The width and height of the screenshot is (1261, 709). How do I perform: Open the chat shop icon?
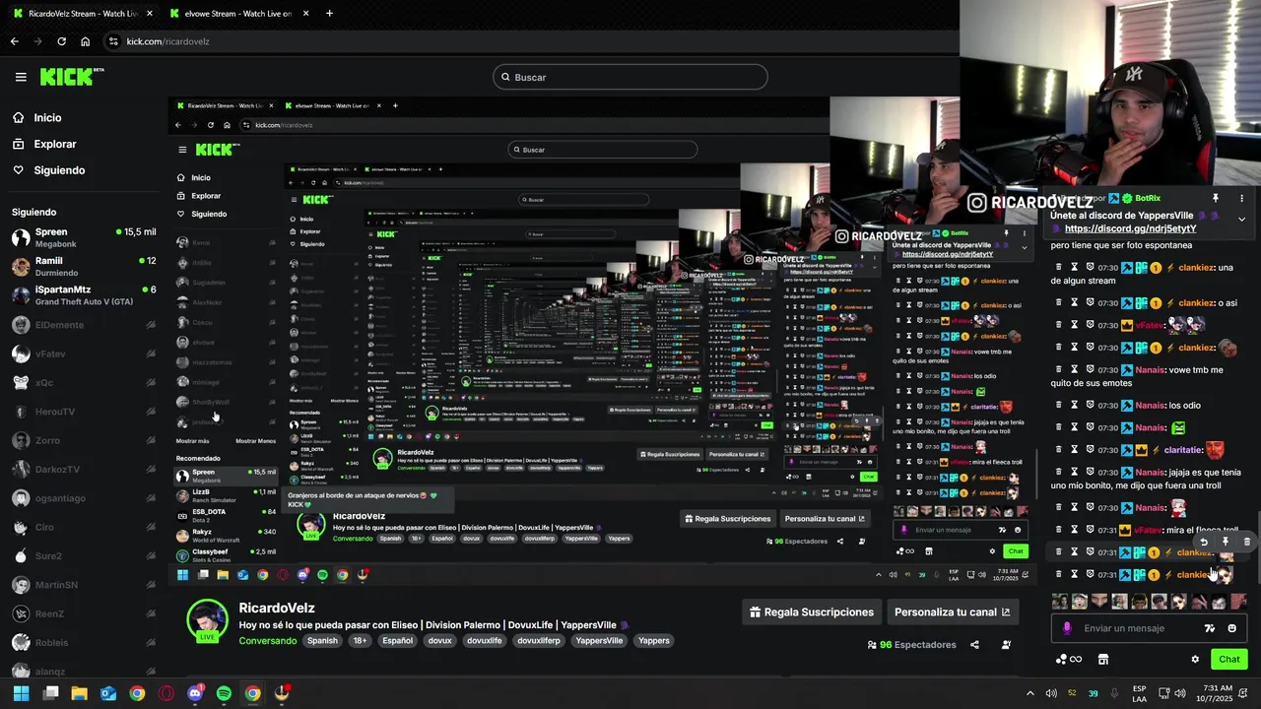[1103, 660]
